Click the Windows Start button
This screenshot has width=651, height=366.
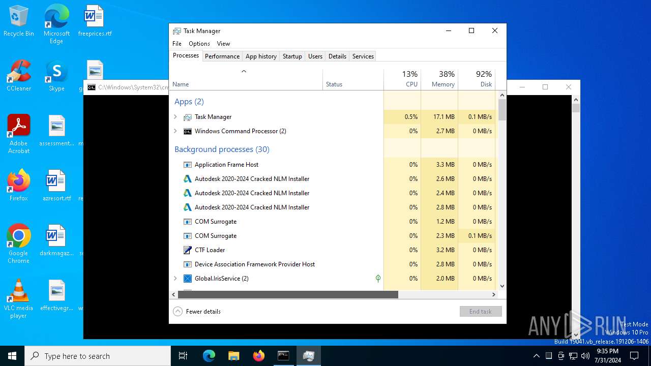coord(12,356)
